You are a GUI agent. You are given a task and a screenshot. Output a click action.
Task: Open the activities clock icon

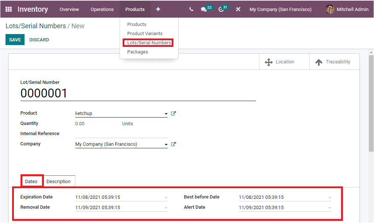tap(220, 9)
